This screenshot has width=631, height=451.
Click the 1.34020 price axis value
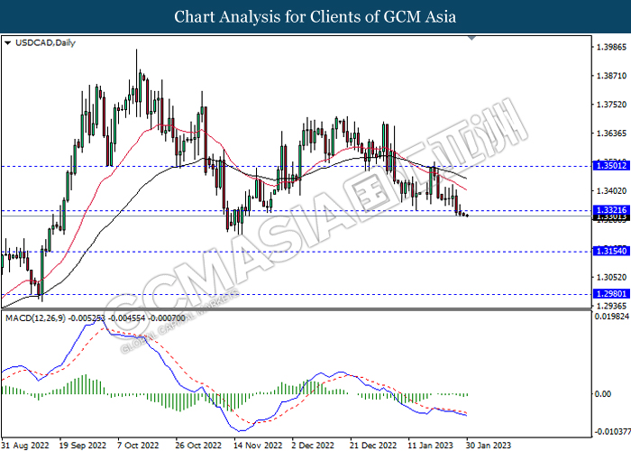[x=611, y=191]
